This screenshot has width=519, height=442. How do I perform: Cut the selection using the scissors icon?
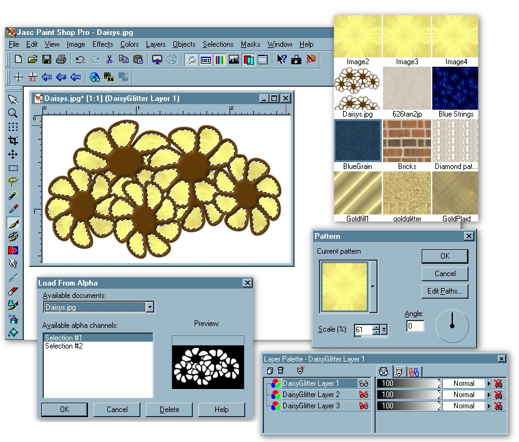point(109,60)
